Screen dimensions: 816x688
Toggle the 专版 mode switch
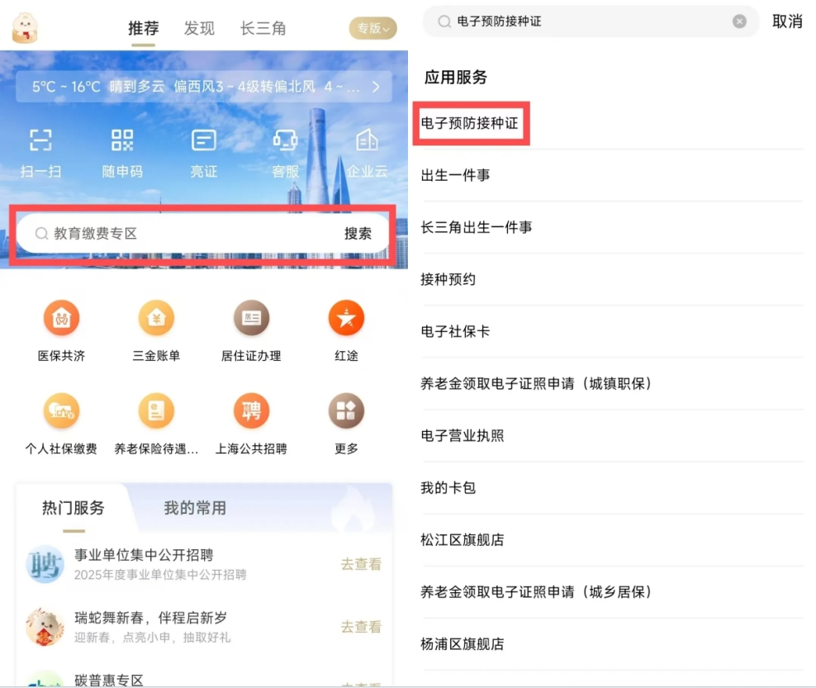coord(372,27)
